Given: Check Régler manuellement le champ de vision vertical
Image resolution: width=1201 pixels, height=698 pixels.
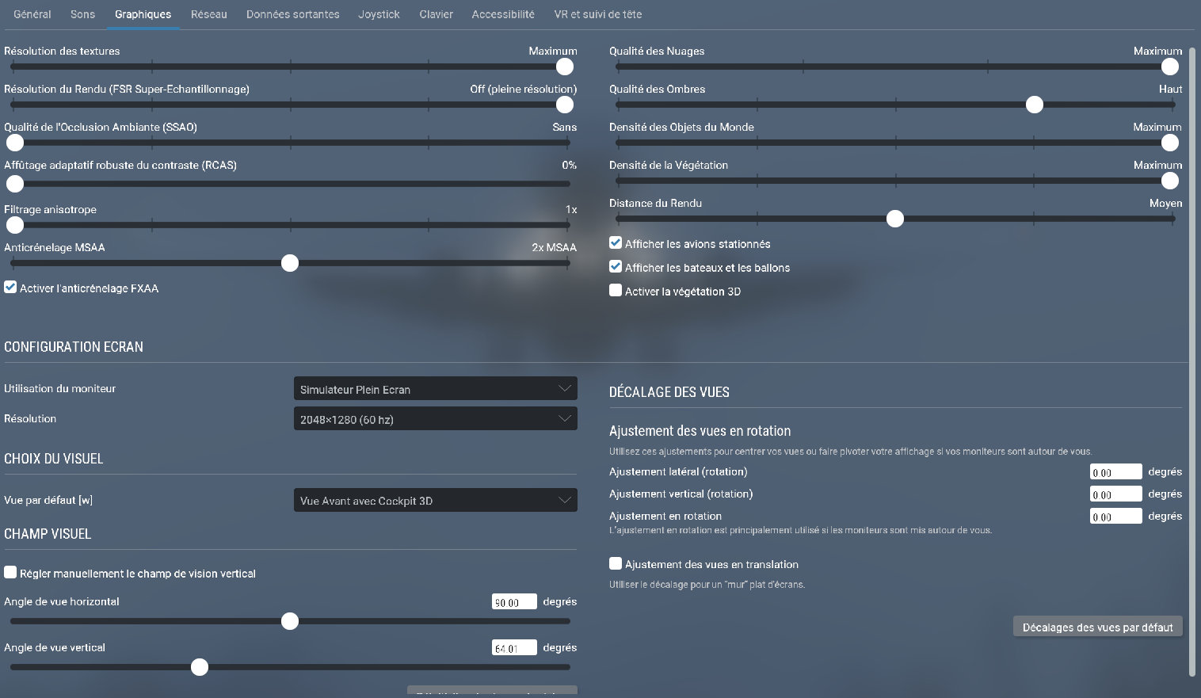Looking at the screenshot, I should point(10,572).
